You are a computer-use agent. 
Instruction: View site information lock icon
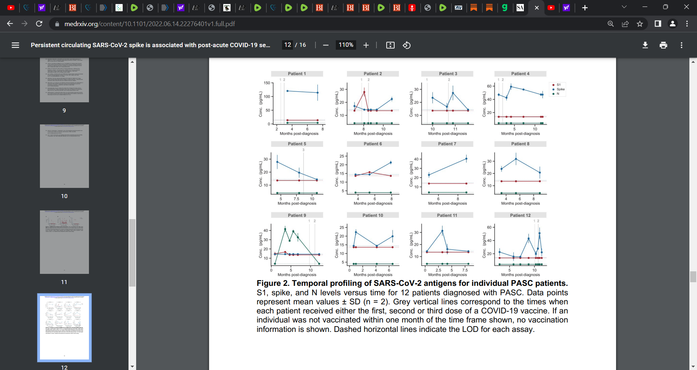pos(57,24)
